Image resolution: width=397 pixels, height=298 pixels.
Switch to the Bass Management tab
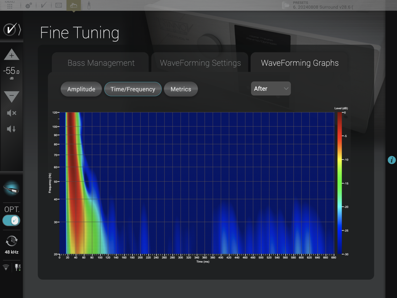pos(101,63)
